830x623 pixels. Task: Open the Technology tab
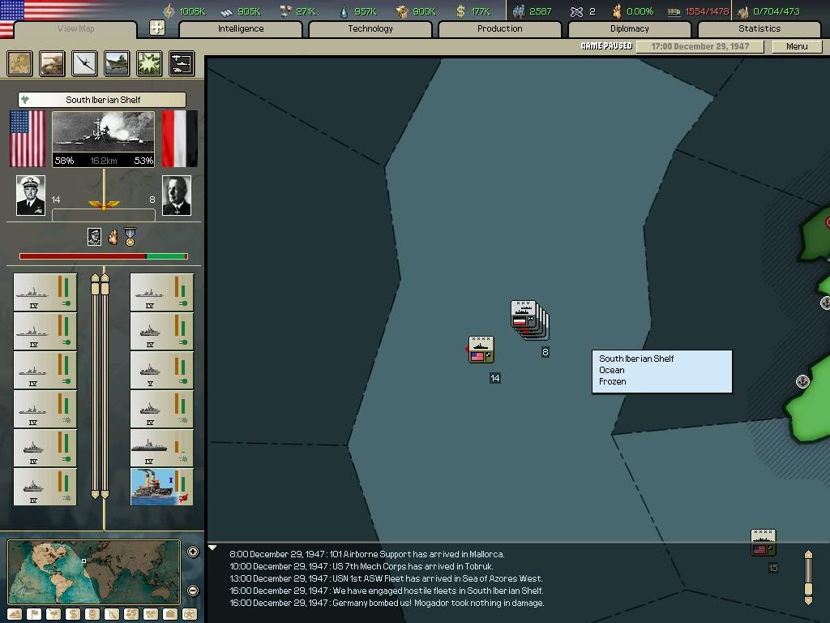370,28
